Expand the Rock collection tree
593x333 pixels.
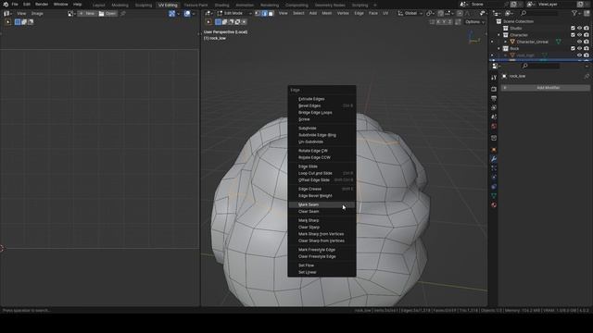(498, 49)
